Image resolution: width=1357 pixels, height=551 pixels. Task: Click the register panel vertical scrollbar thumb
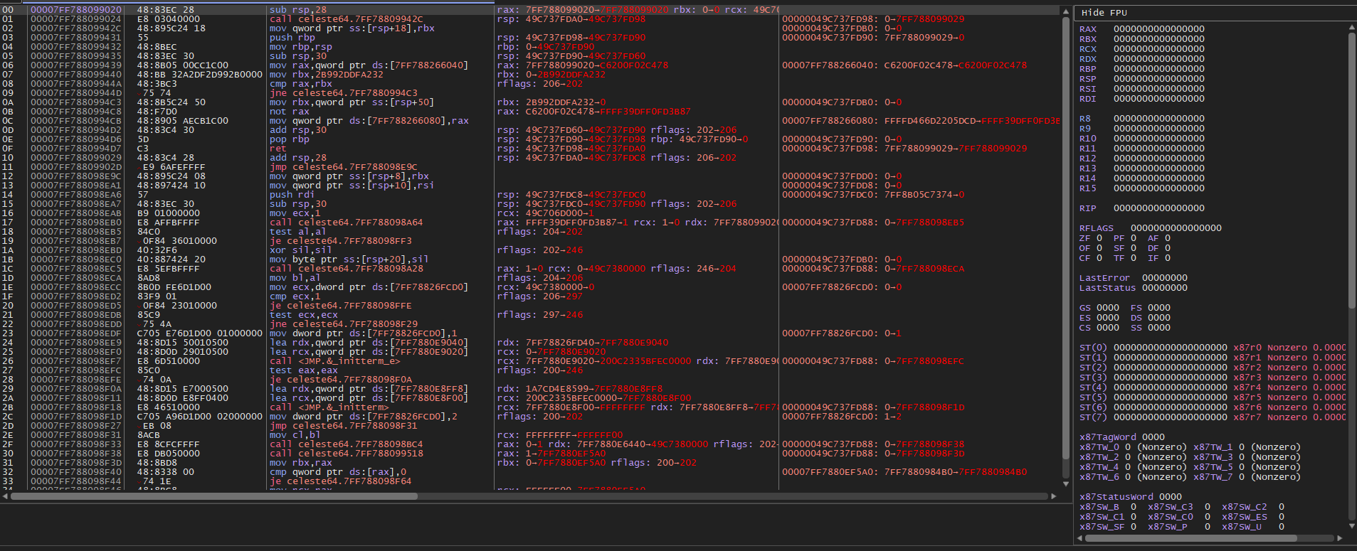(1352, 171)
